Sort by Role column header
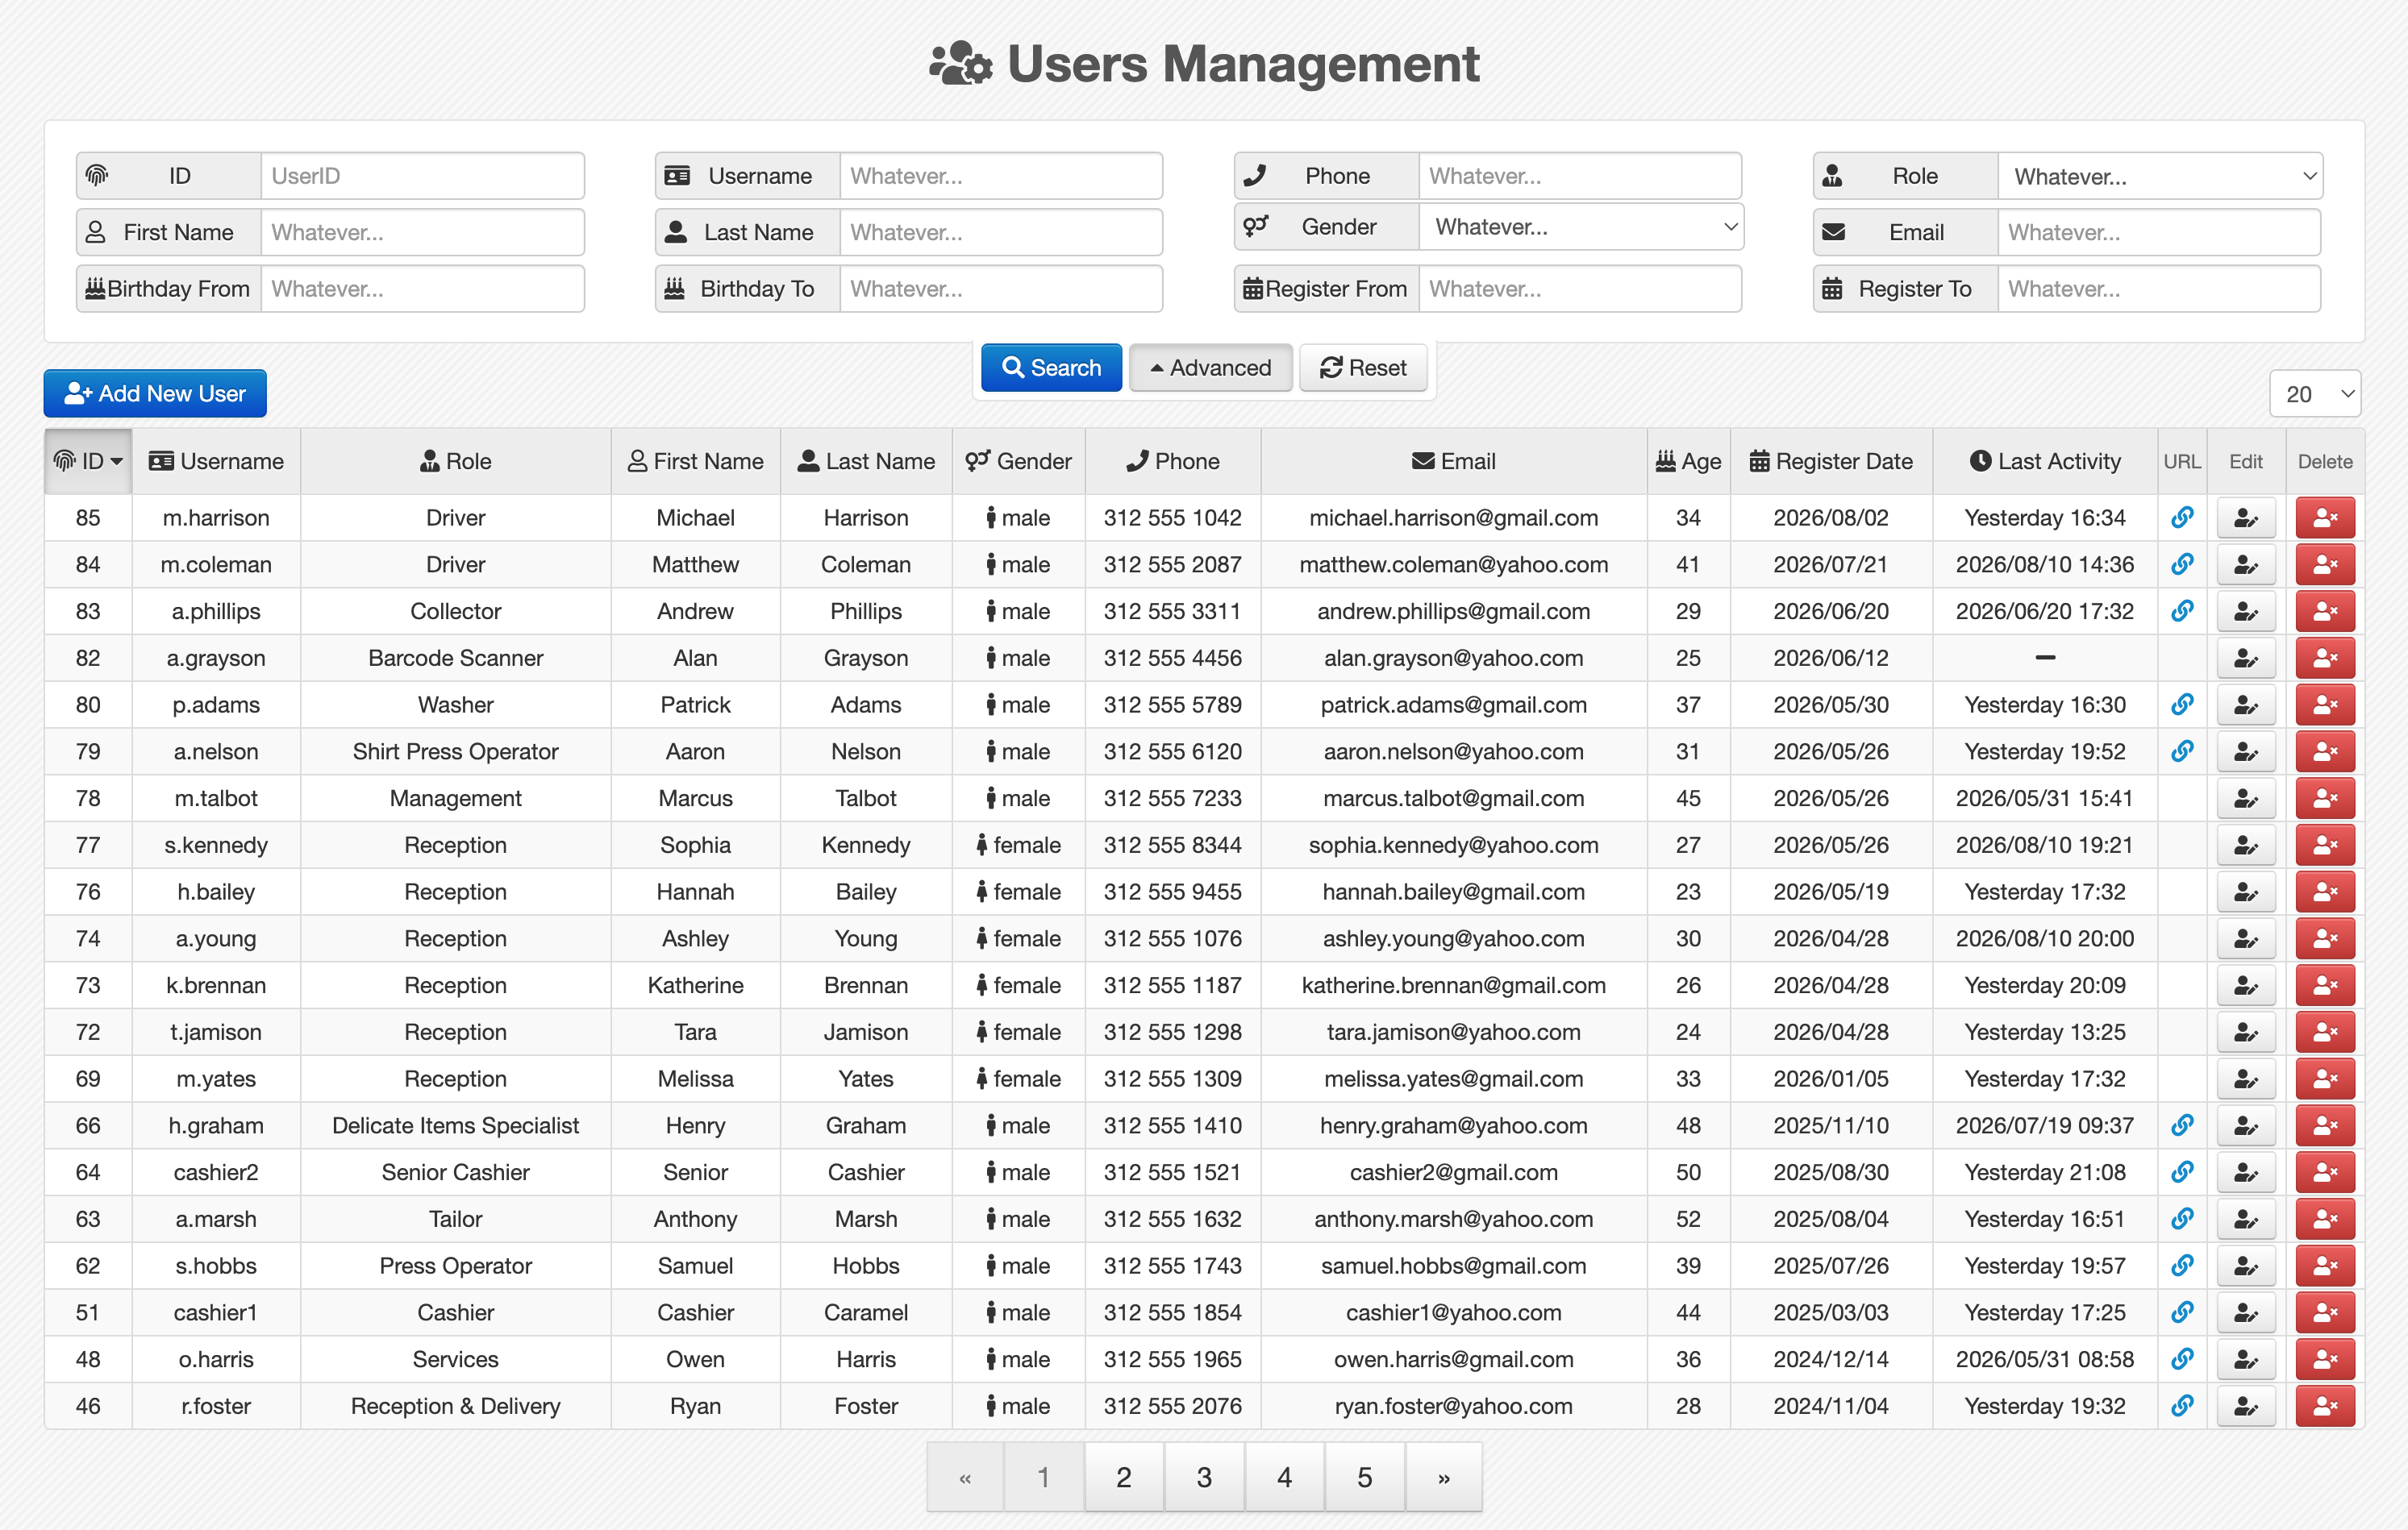 tap(455, 461)
